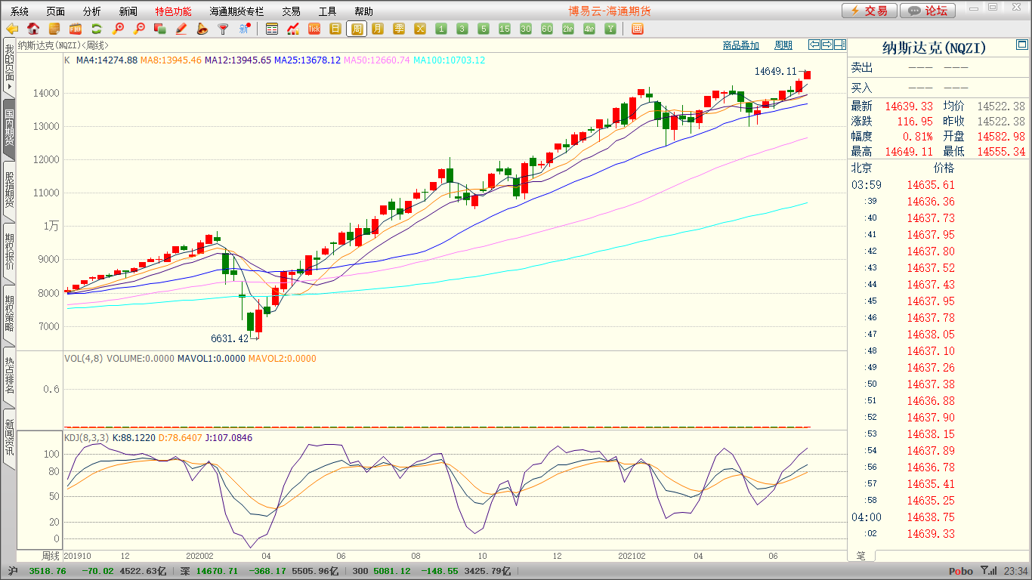This screenshot has width=1032, height=580.
Task: Click the Pobo logo in status bar
Action: (961, 572)
